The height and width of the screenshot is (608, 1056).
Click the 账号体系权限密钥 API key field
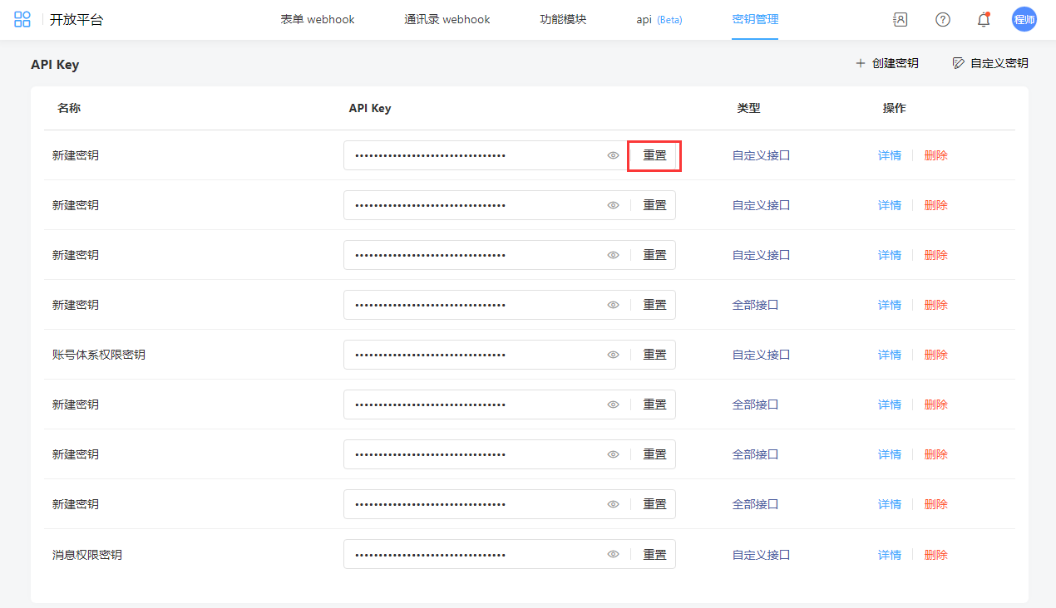[474, 355]
